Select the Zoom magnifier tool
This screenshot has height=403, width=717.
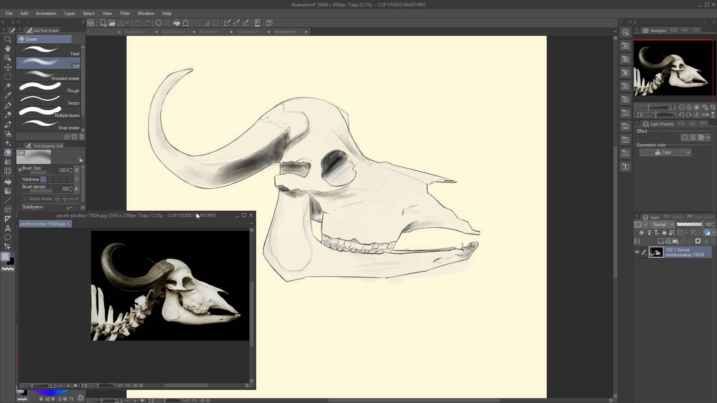pos(7,39)
